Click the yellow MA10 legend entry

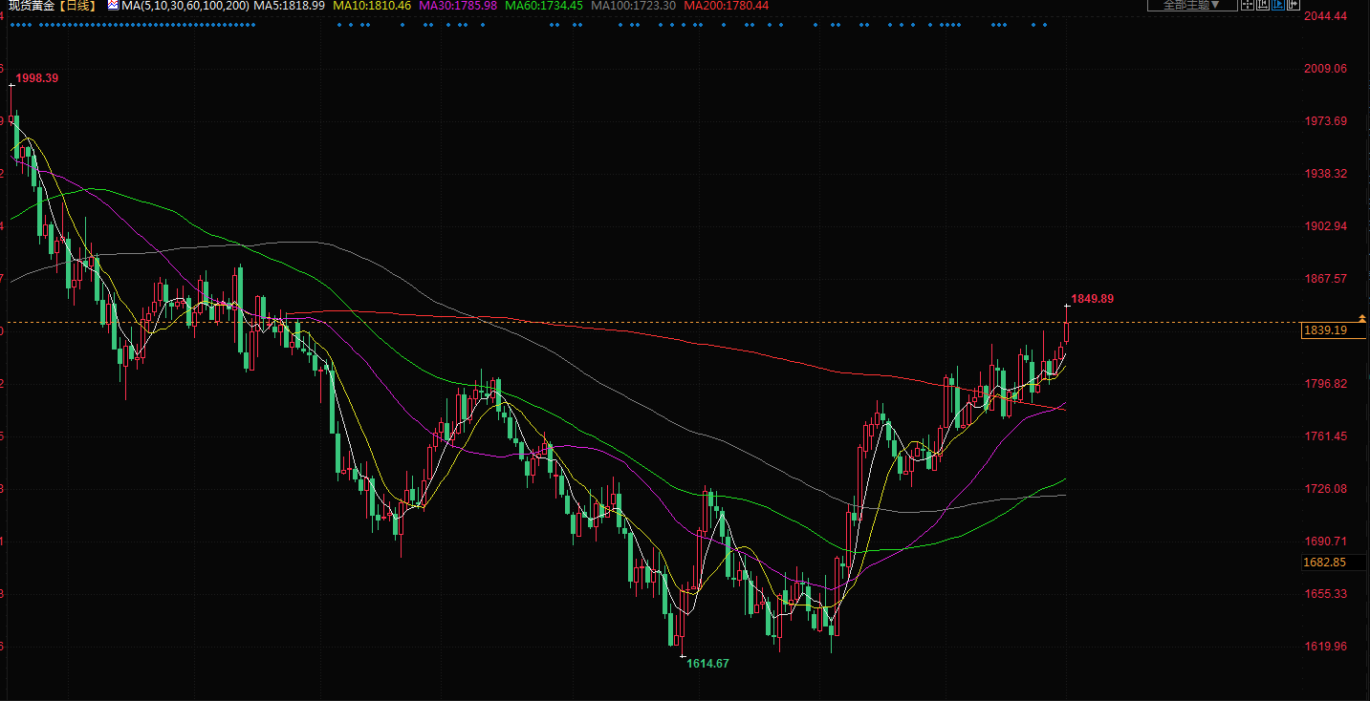(x=372, y=6)
